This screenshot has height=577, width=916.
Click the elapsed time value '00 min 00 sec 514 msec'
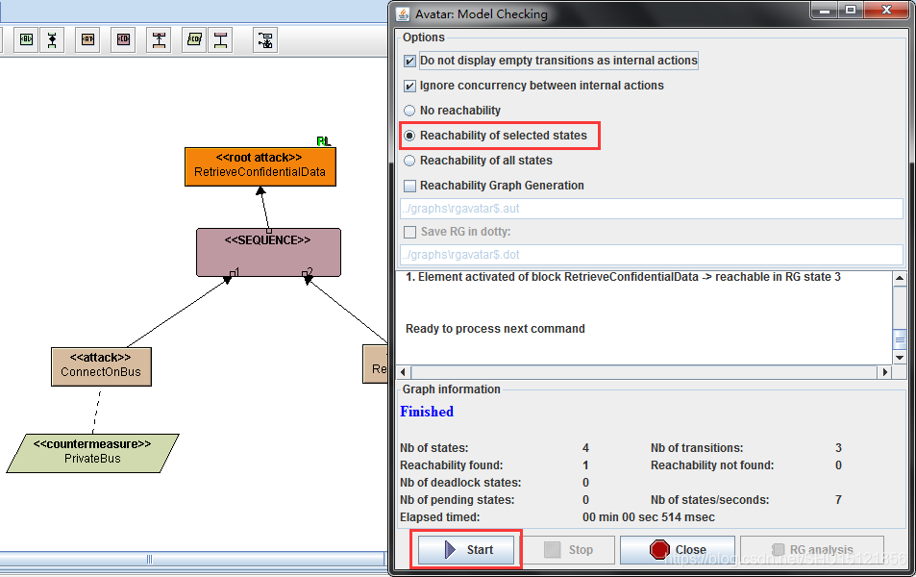click(x=649, y=517)
